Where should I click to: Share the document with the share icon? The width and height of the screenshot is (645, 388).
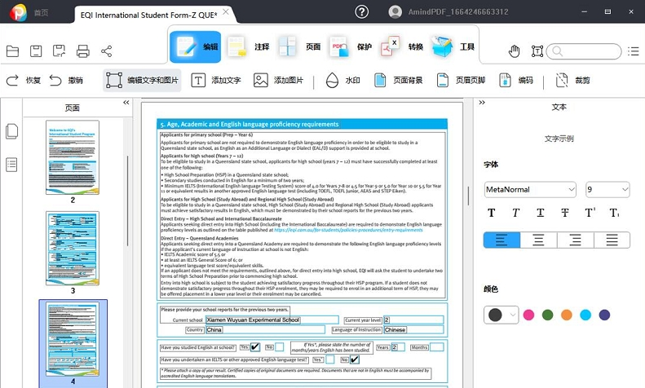click(107, 51)
